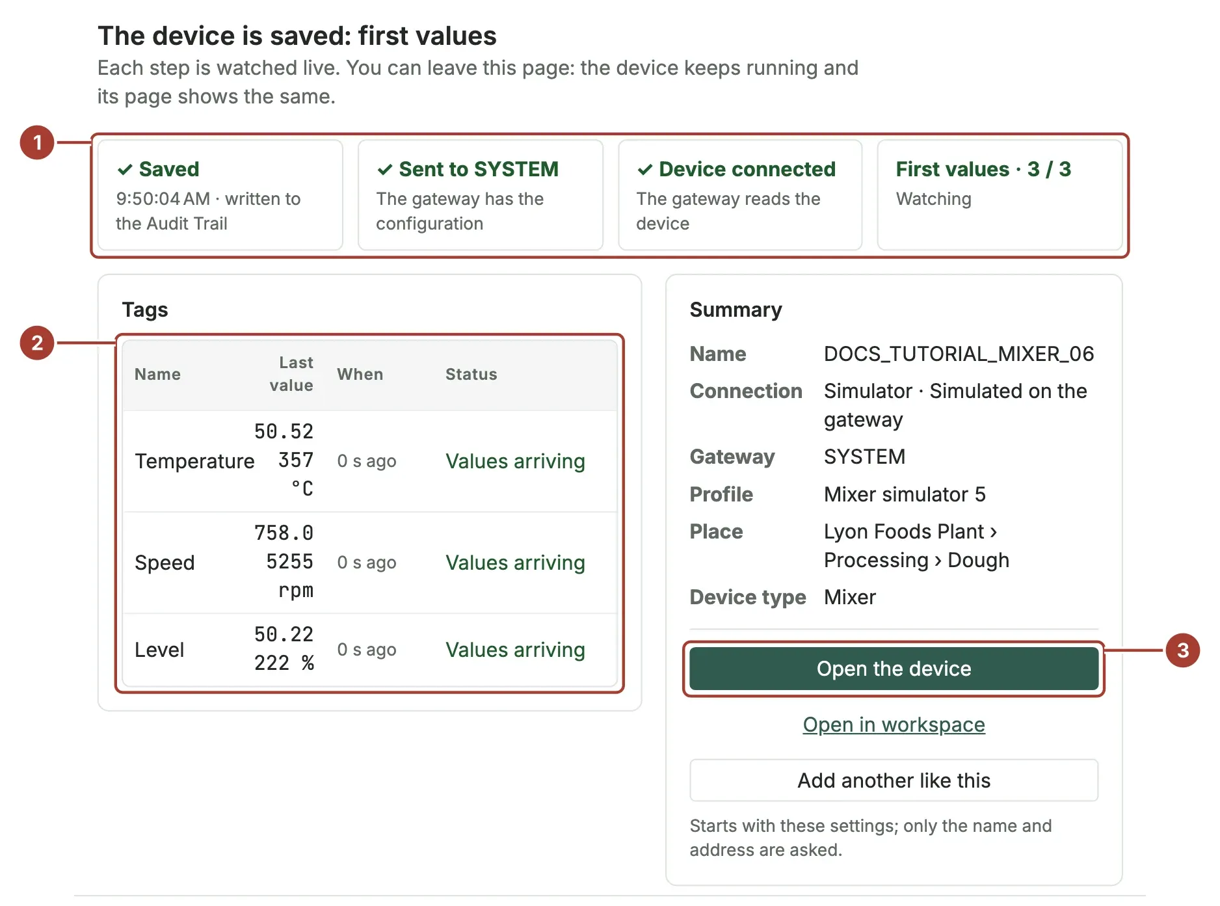Click 0 s ago in Temperature row
This screenshot has height=906, width=1220.
pyautogui.click(x=367, y=461)
